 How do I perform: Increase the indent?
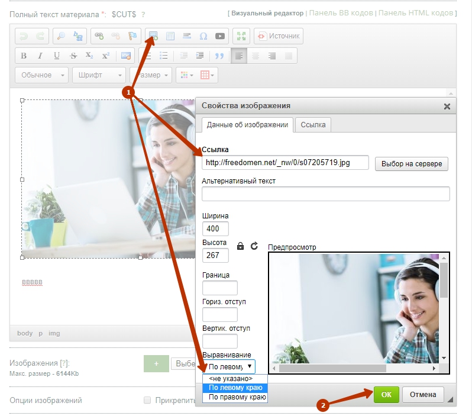199,56
